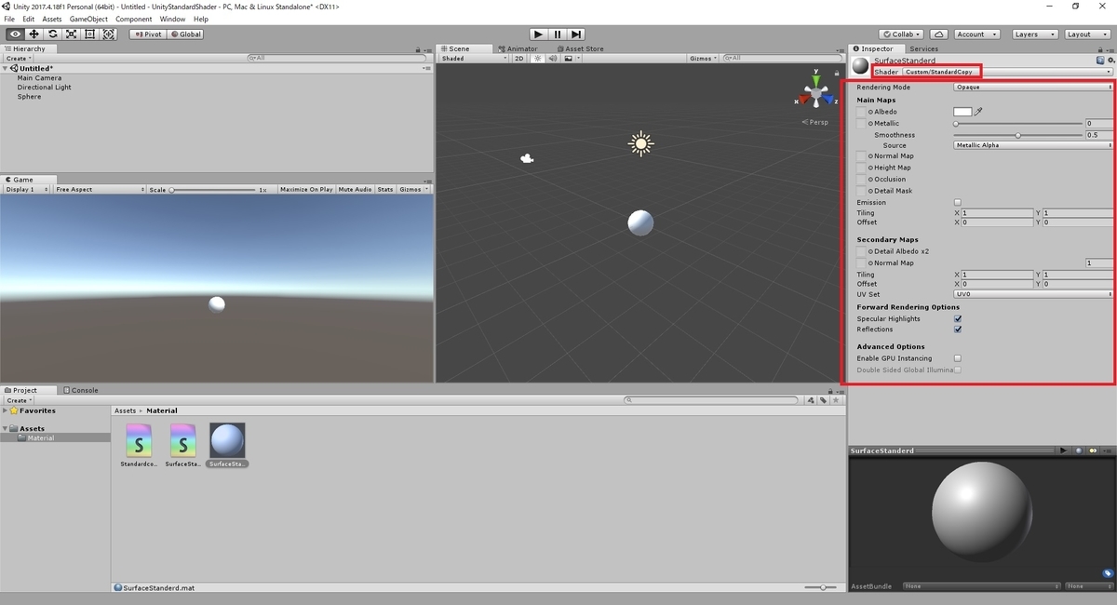Select the camera gizmo in Scene view
Screen dimensions: 1117x605
[x=527, y=158]
